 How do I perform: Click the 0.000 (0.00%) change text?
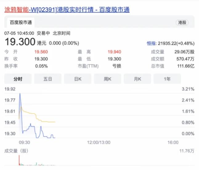click(x=64, y=43)
